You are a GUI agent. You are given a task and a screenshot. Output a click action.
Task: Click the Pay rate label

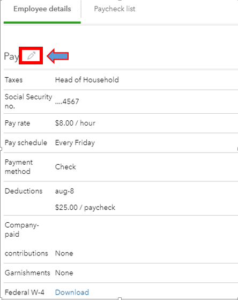(x=17, y=123)
